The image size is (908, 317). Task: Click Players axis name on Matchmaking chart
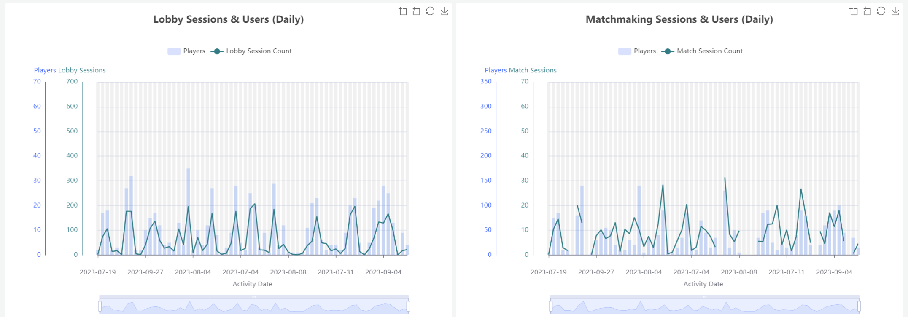point(496,70)
